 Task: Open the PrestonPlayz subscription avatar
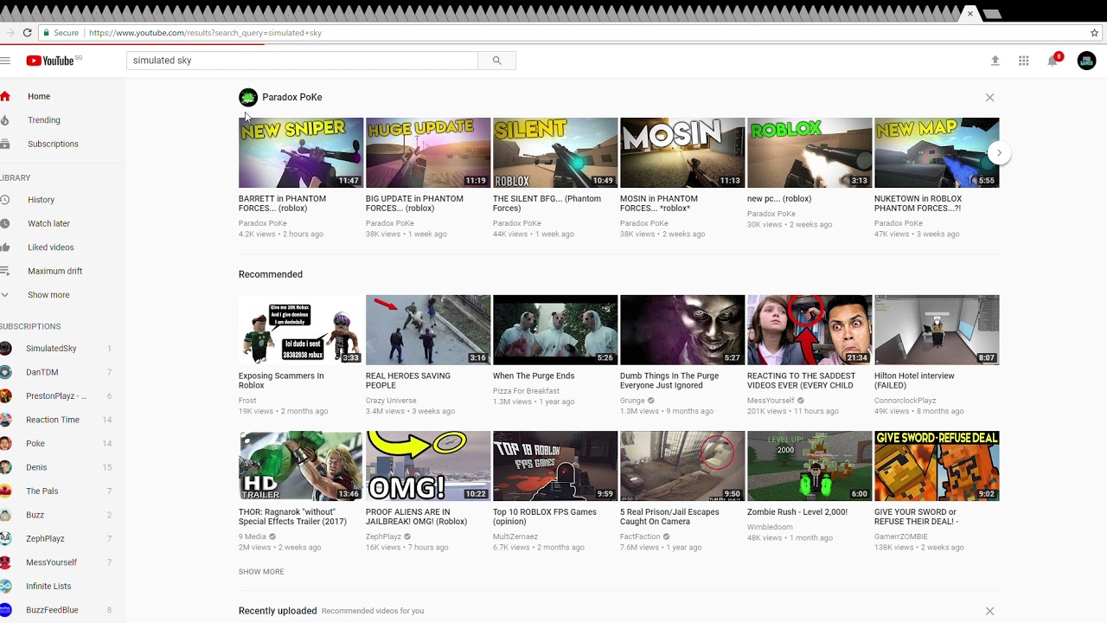[6, 396]
